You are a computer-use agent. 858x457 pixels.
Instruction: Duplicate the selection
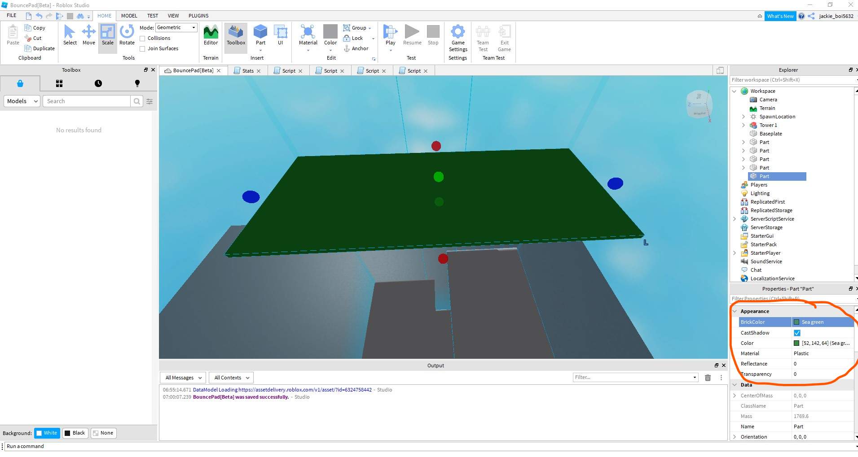click(40, 48)
